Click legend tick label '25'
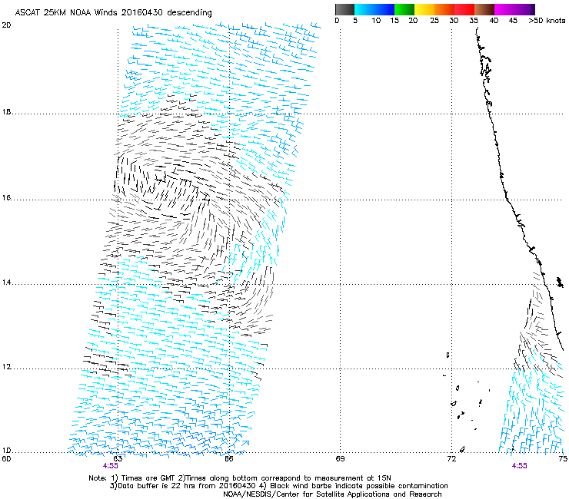The width and height of the screenshot is (569, 499). click(434, 21)
